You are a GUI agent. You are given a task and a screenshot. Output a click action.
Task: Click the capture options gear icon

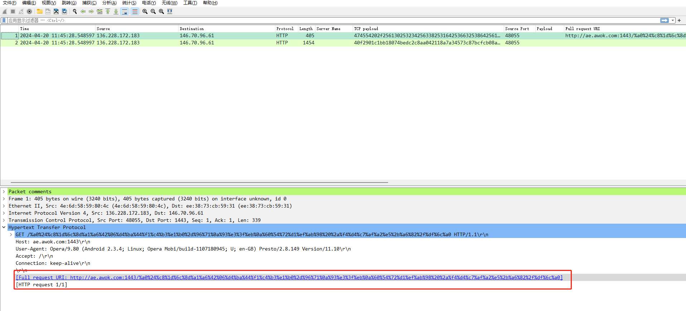30,11
